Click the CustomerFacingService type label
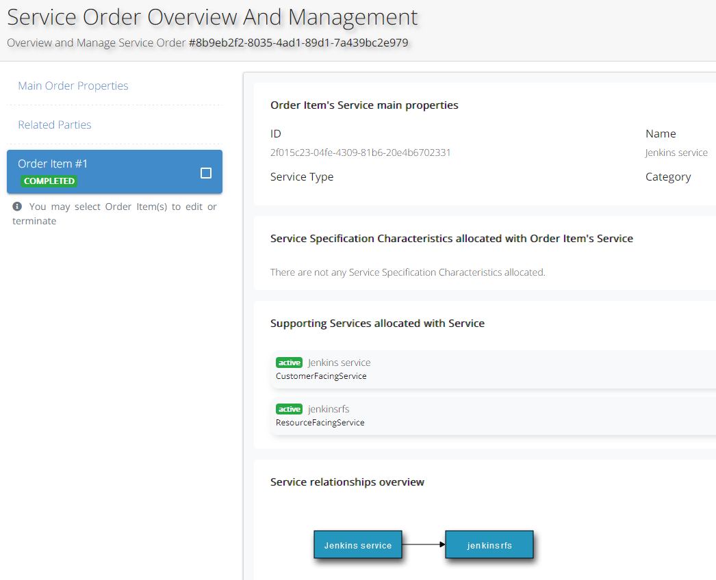This screenshot has width=716, height=580. tap(321, 376)
